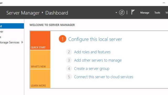Screen dimensions: 168x95
Task: Select the Learn More tile
Action: coord(40,79)
